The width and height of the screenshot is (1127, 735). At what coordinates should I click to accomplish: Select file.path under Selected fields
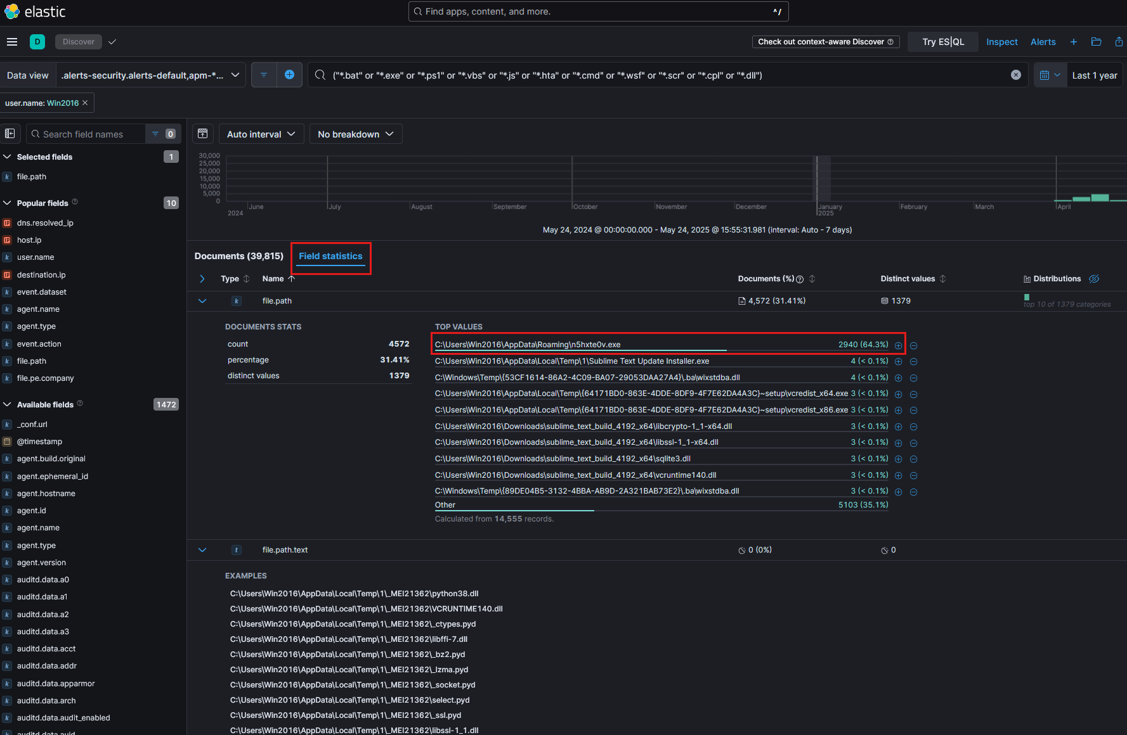click(x=32, y=177)
